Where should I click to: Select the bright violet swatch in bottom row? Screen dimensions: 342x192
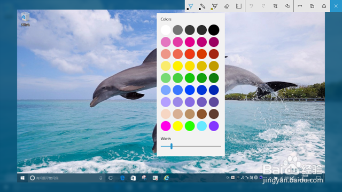point(214,126)
